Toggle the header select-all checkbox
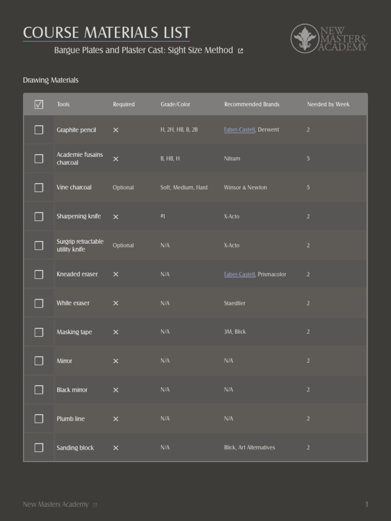The width and height of the screenshot is (391, 521). coord(39,105)
